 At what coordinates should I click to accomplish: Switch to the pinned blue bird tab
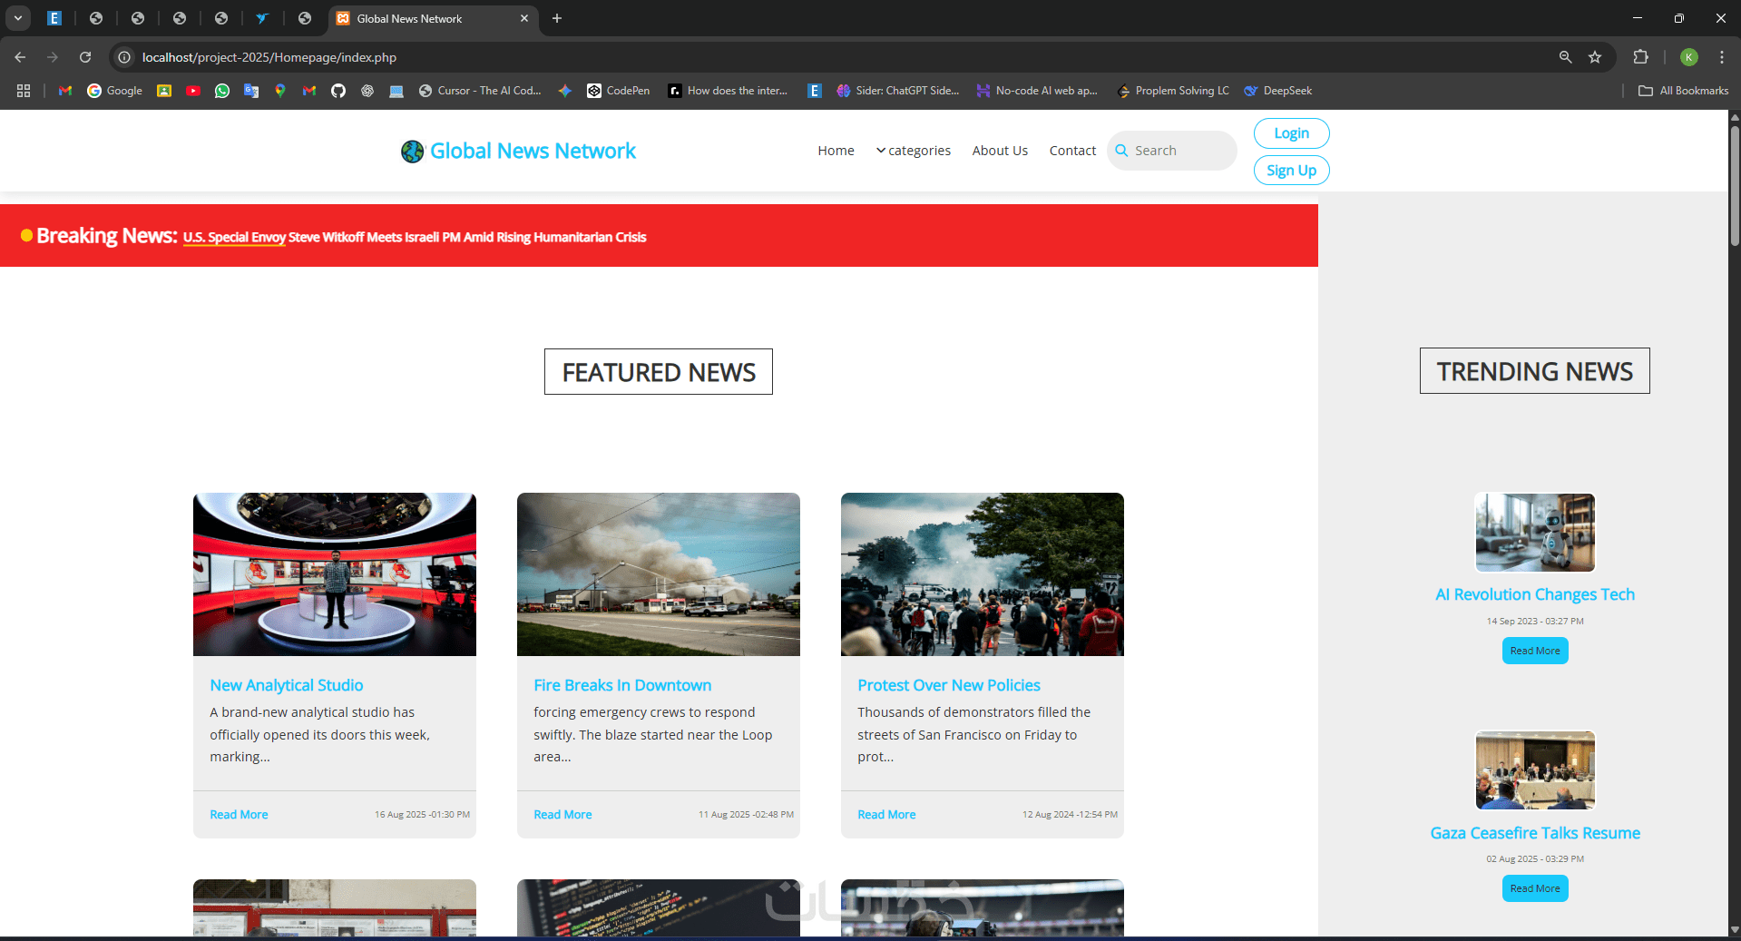pos(262,18)
